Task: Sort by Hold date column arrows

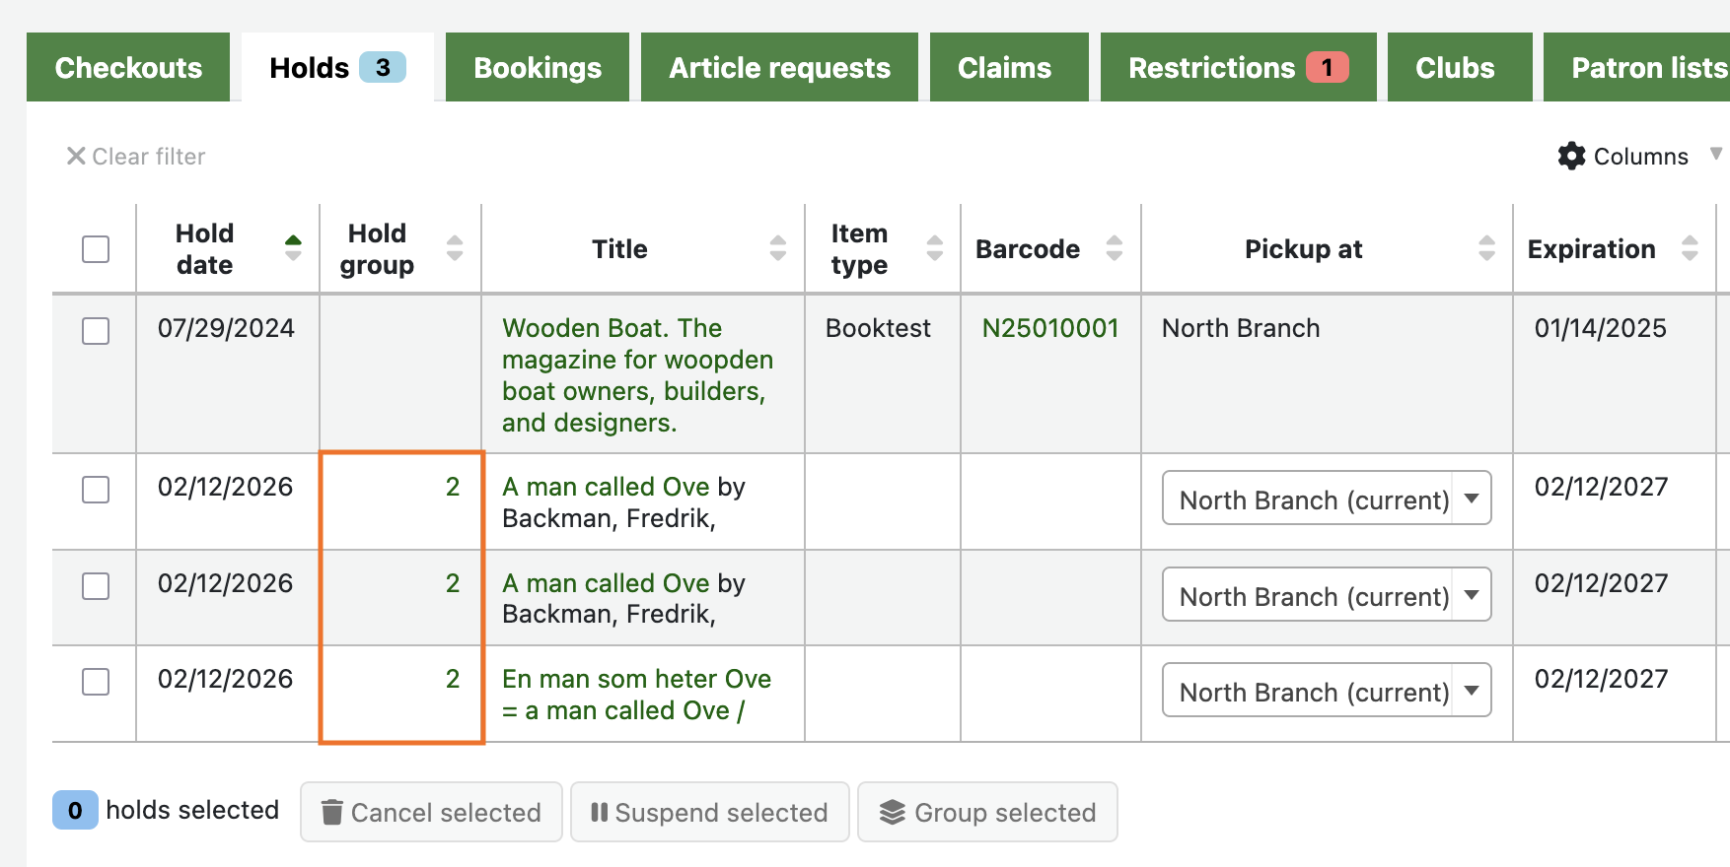Action: tap(293, 248)
